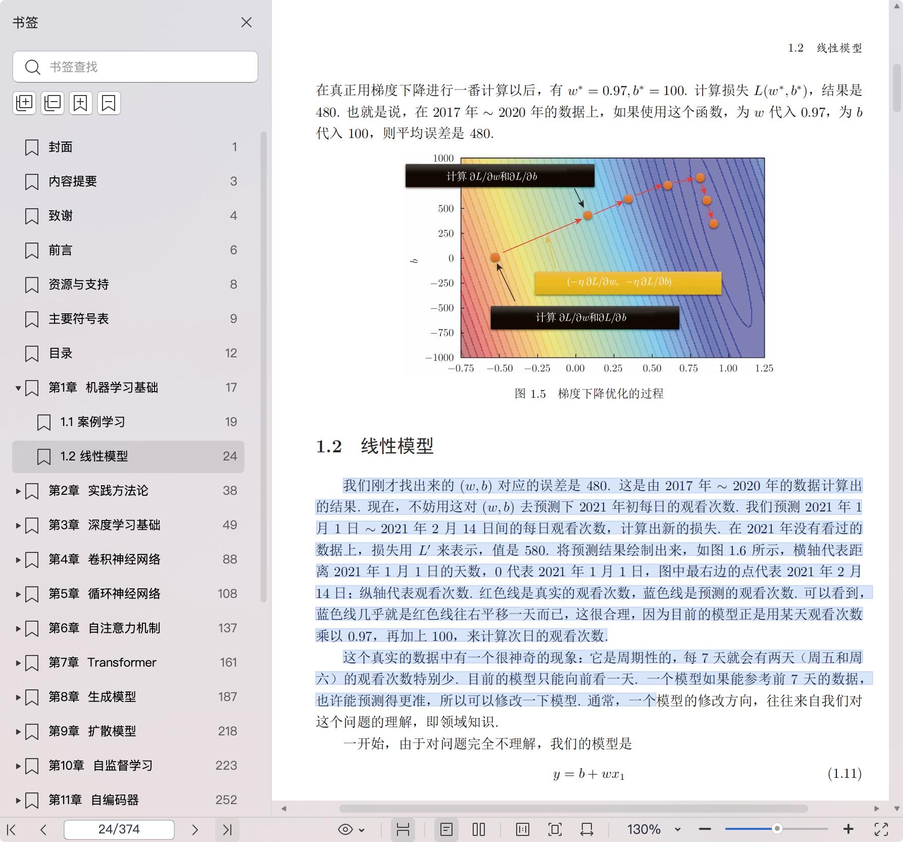Click the fit page icon
The height and width of the screenshot is (842, 903).
tap(555, 829)
